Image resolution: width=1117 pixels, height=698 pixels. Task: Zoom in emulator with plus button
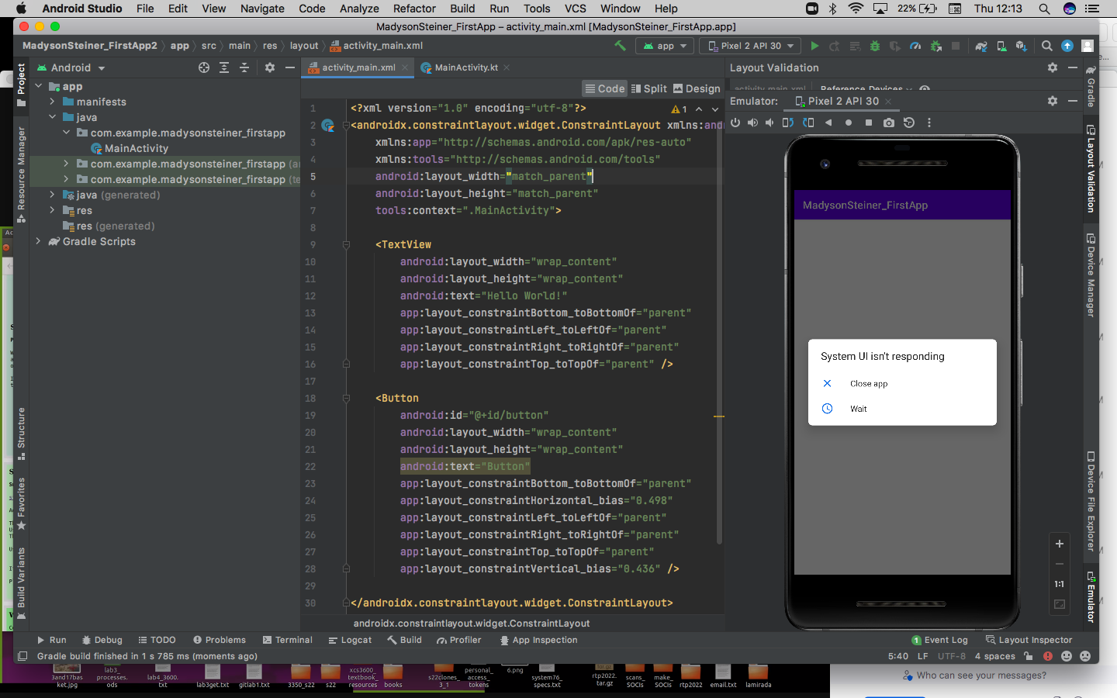point(1060,544)
